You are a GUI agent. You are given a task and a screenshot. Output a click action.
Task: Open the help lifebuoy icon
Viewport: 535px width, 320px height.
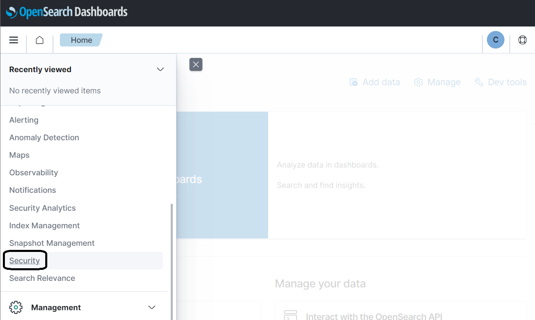pyautogui.click(x=522, y=40)
